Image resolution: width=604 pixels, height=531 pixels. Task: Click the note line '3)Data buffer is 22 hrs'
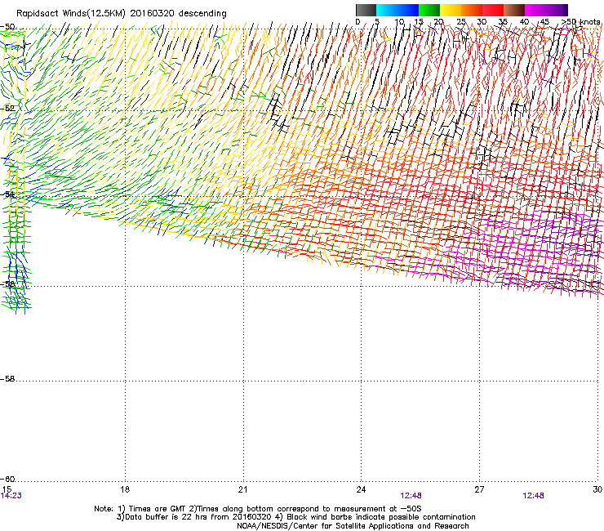point(295,517)
